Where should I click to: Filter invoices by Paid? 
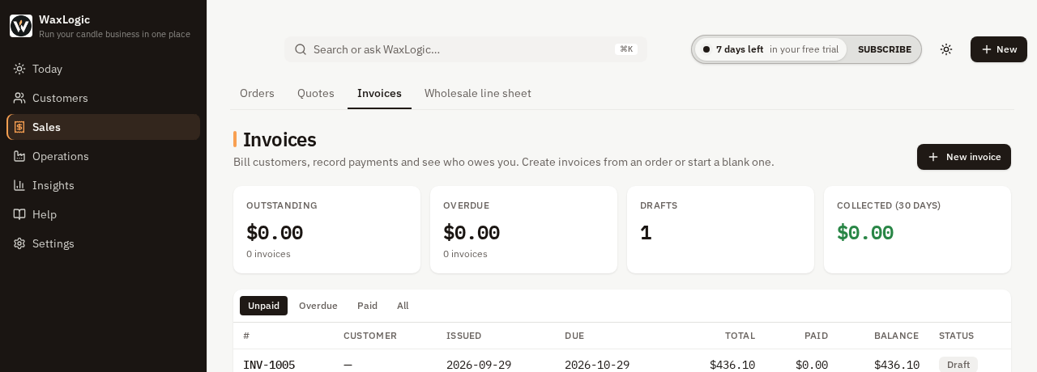click(x=367, y=306)
